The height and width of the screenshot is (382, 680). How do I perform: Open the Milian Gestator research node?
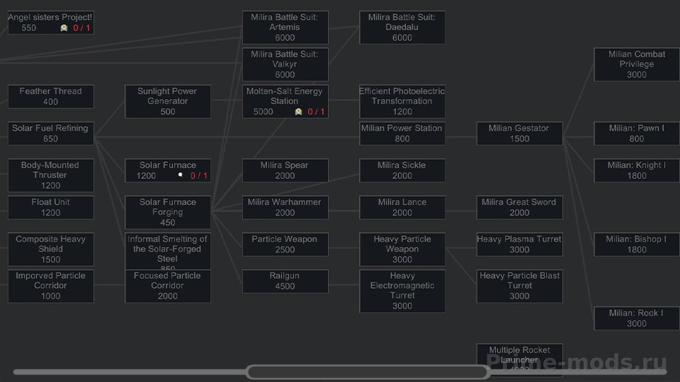click(519, 134)
